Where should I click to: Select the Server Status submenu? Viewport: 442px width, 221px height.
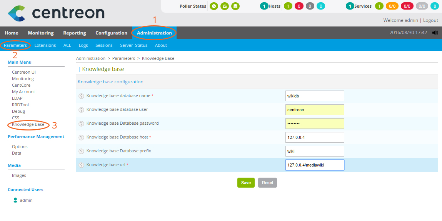133,45
